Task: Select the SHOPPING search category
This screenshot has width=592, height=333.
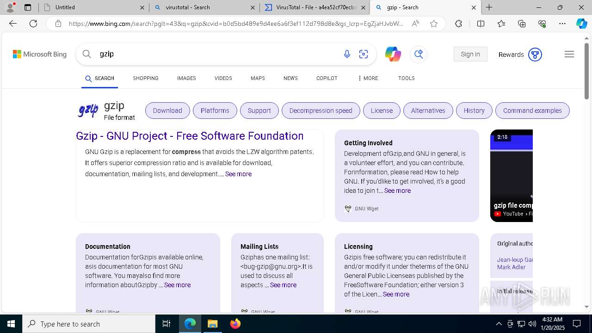Action: [146, 78]
